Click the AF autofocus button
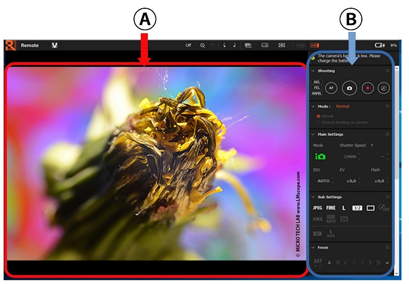 click(332, 89)
